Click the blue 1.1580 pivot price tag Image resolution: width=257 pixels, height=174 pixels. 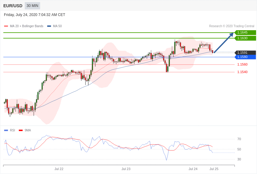[245, 57]
